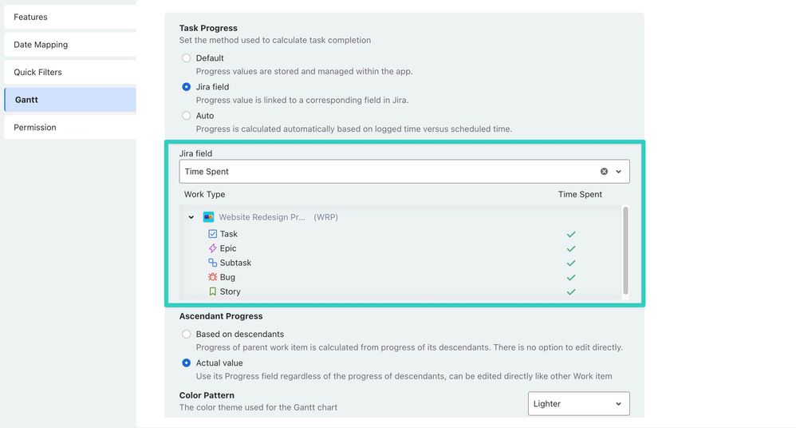The width and height of the screenshot is (796, 428).
Task: Click the Epic lightning icon
Action: pyautogui.click(x=213, y=248)
